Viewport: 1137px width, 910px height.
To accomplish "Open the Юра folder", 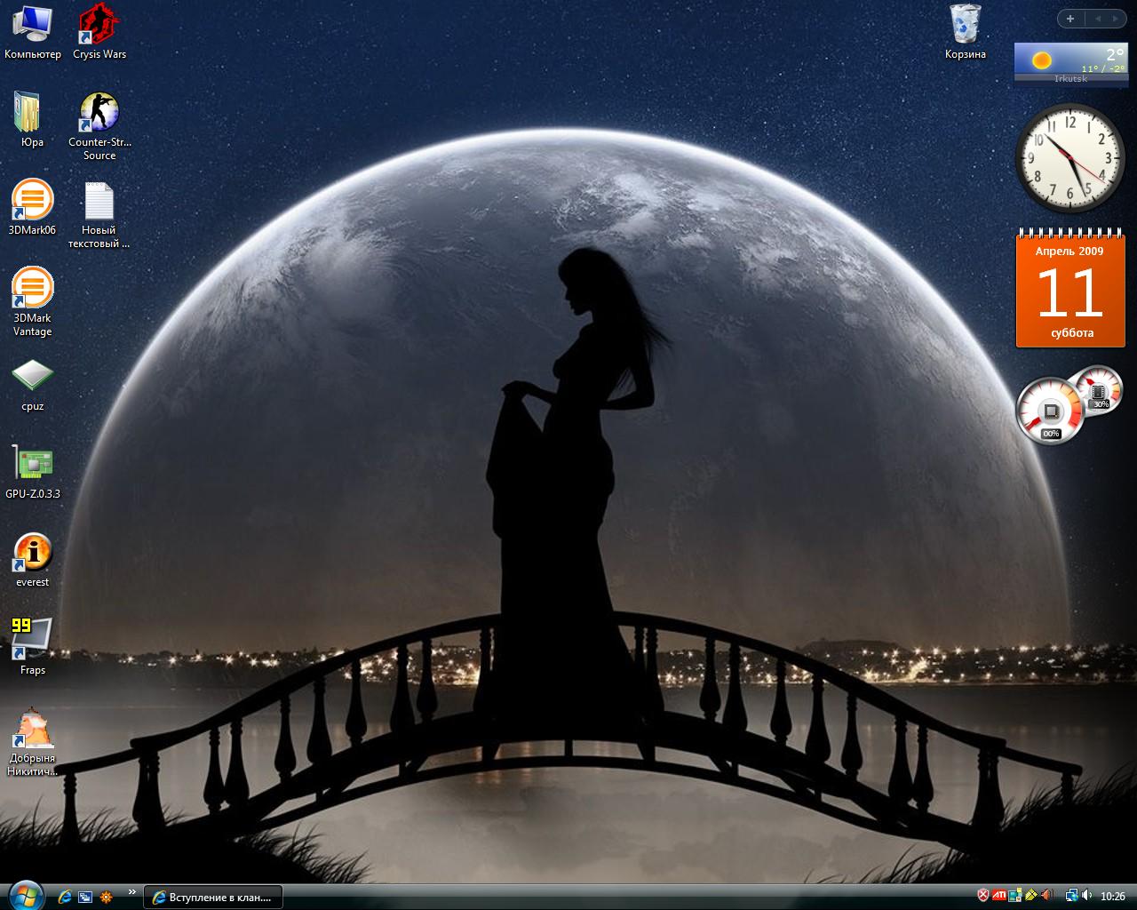I will [x=33, y=119].
